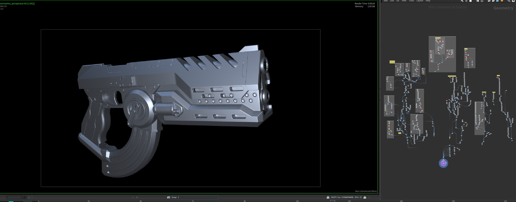Open the Go menu in network editor

398,1
